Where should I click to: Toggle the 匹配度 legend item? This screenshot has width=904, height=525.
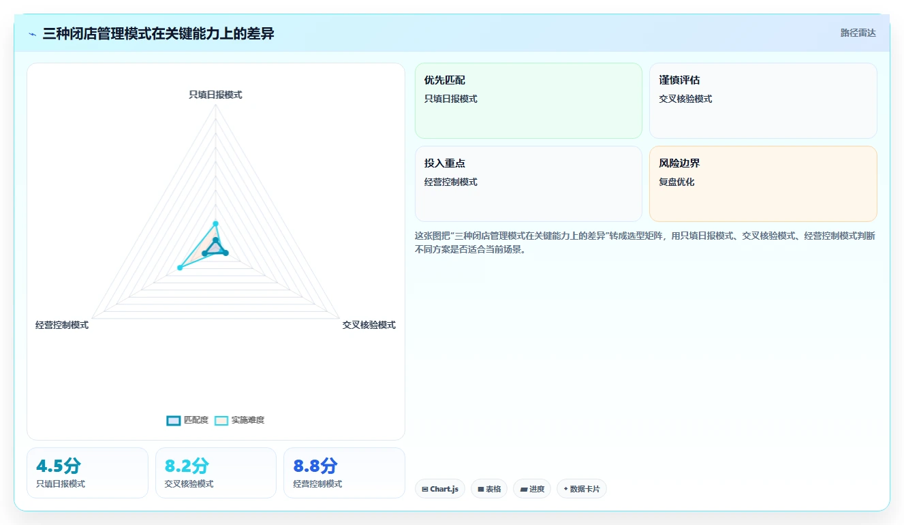[x=187, y=420]
